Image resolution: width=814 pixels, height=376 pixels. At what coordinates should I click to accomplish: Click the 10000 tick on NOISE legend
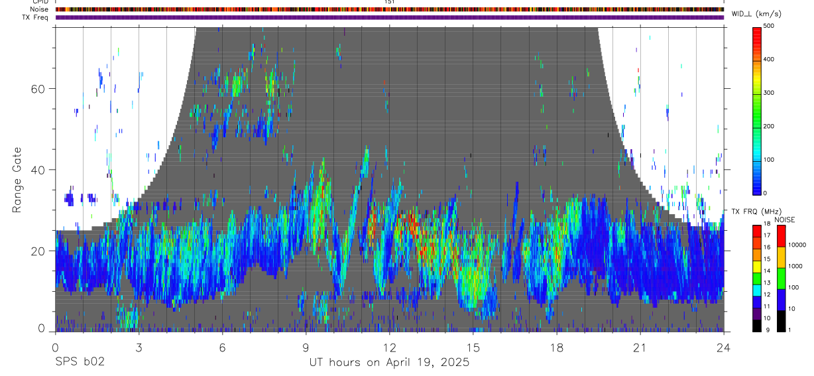[x=796, y=245]
